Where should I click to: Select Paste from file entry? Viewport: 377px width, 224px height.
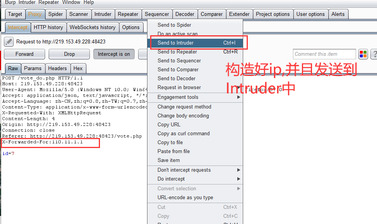point(195,151)
